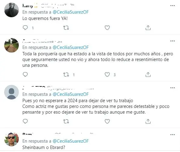
Task: Open more options for the "Lo queremos fuera" tweet
Action: 172,6
